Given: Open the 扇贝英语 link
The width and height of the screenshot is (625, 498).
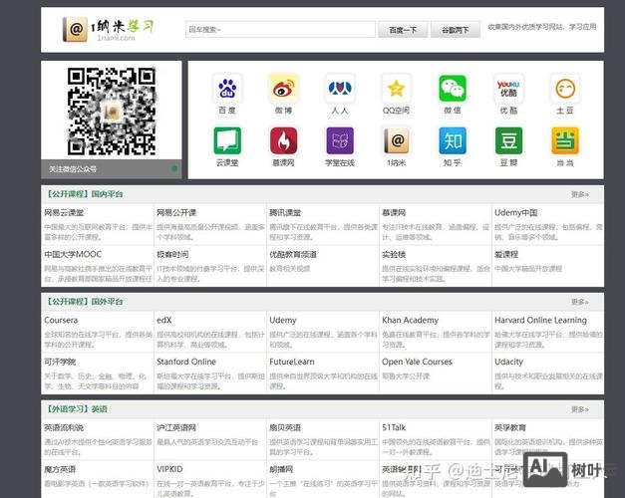Looking at the screenshot, I should [x=285, y=428].
